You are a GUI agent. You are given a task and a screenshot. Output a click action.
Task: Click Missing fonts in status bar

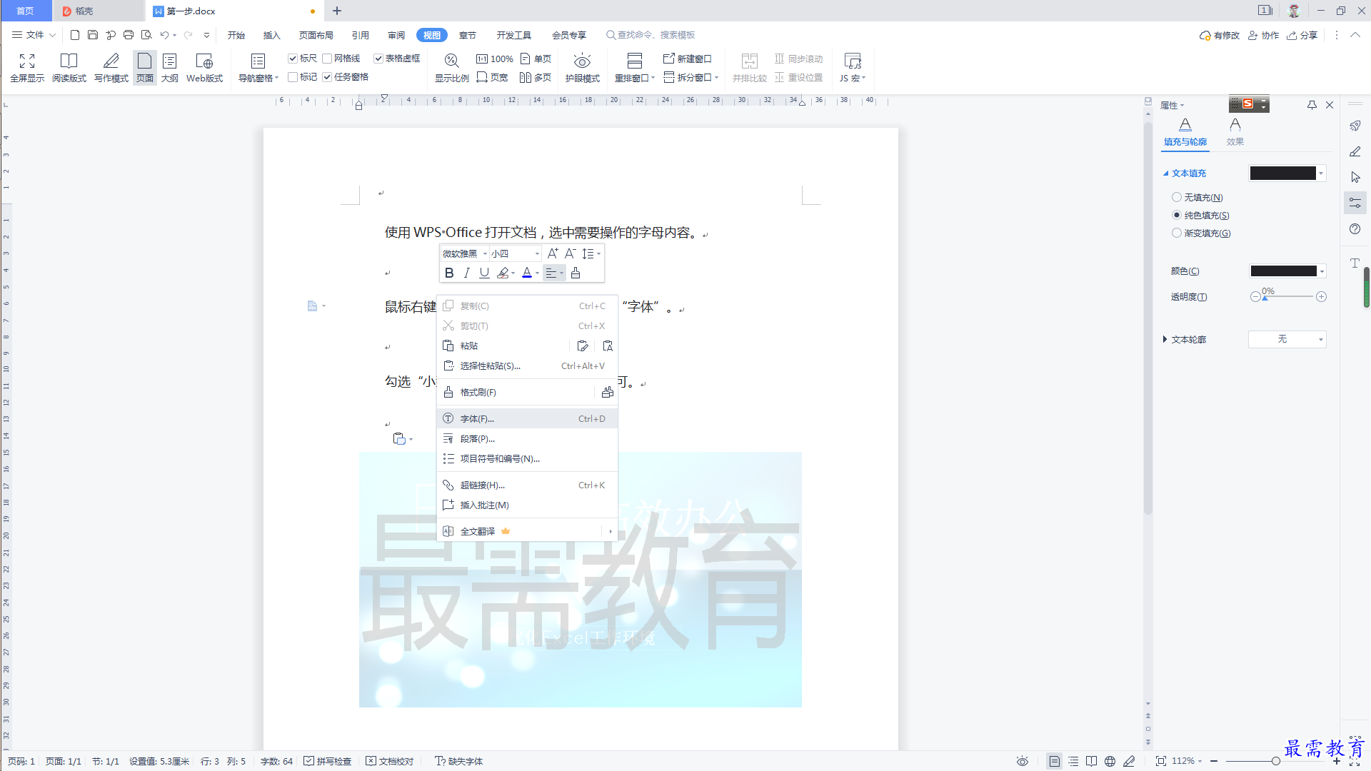click(x=459, y=761)
